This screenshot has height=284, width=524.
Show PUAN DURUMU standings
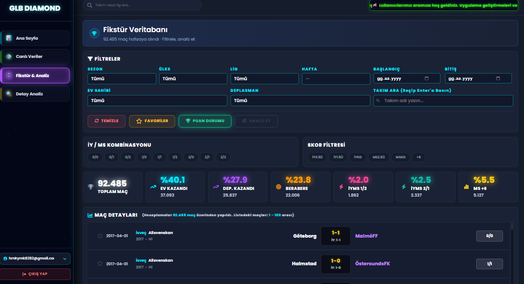(205, 121)
